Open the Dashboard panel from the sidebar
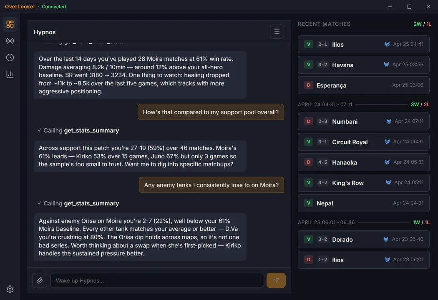The image size is (438, 300). point(10,24)
